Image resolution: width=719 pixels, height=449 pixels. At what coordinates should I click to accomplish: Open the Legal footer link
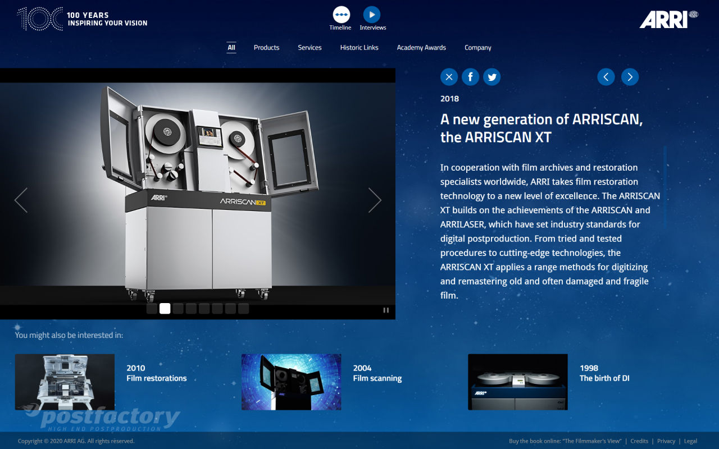(x=690, y=441)
